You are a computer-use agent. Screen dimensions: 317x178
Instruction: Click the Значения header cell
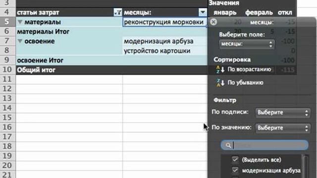(x=224, y=3)
